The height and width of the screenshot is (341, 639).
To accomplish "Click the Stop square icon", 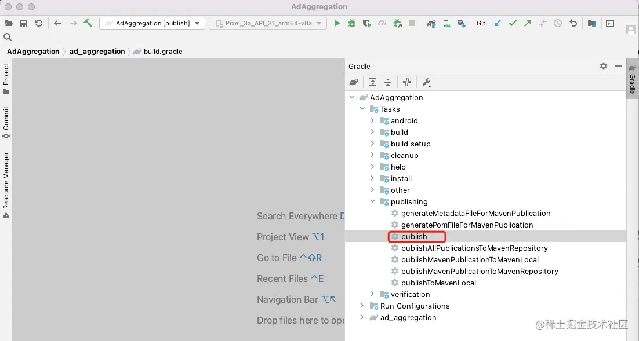I will click(x=412, y=23).
